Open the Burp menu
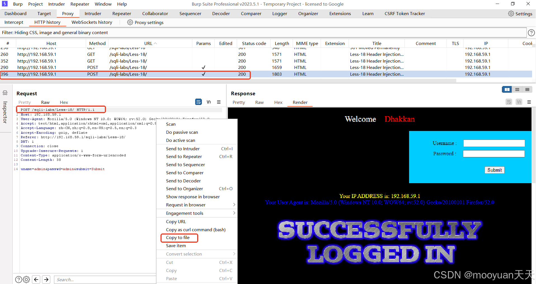 click(x=18, y=4)
